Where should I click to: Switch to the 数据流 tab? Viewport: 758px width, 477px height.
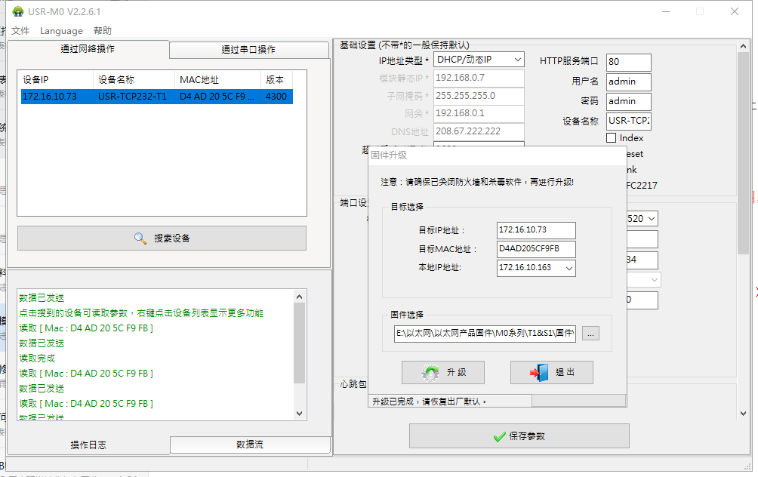tap(250, 445)
